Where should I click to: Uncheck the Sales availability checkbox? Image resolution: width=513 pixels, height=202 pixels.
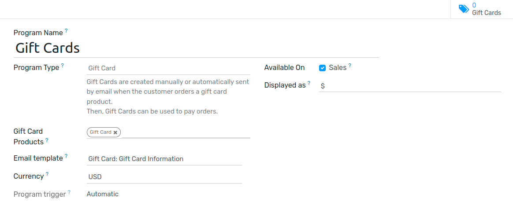coord(322,68)
